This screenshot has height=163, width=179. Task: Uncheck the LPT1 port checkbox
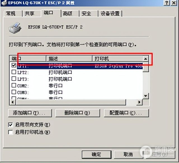[x=14, y=65]
